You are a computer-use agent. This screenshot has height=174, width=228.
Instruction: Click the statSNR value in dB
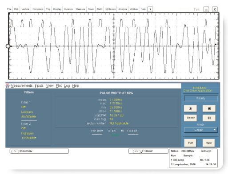coord(116,115)
